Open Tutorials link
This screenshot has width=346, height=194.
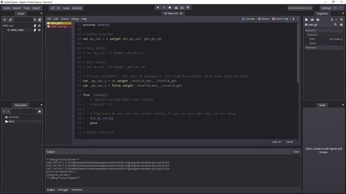tap(248, 19)
